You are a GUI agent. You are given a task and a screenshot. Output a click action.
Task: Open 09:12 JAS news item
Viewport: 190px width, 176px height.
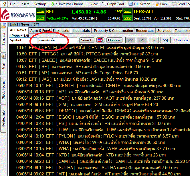tap(87, 79)
